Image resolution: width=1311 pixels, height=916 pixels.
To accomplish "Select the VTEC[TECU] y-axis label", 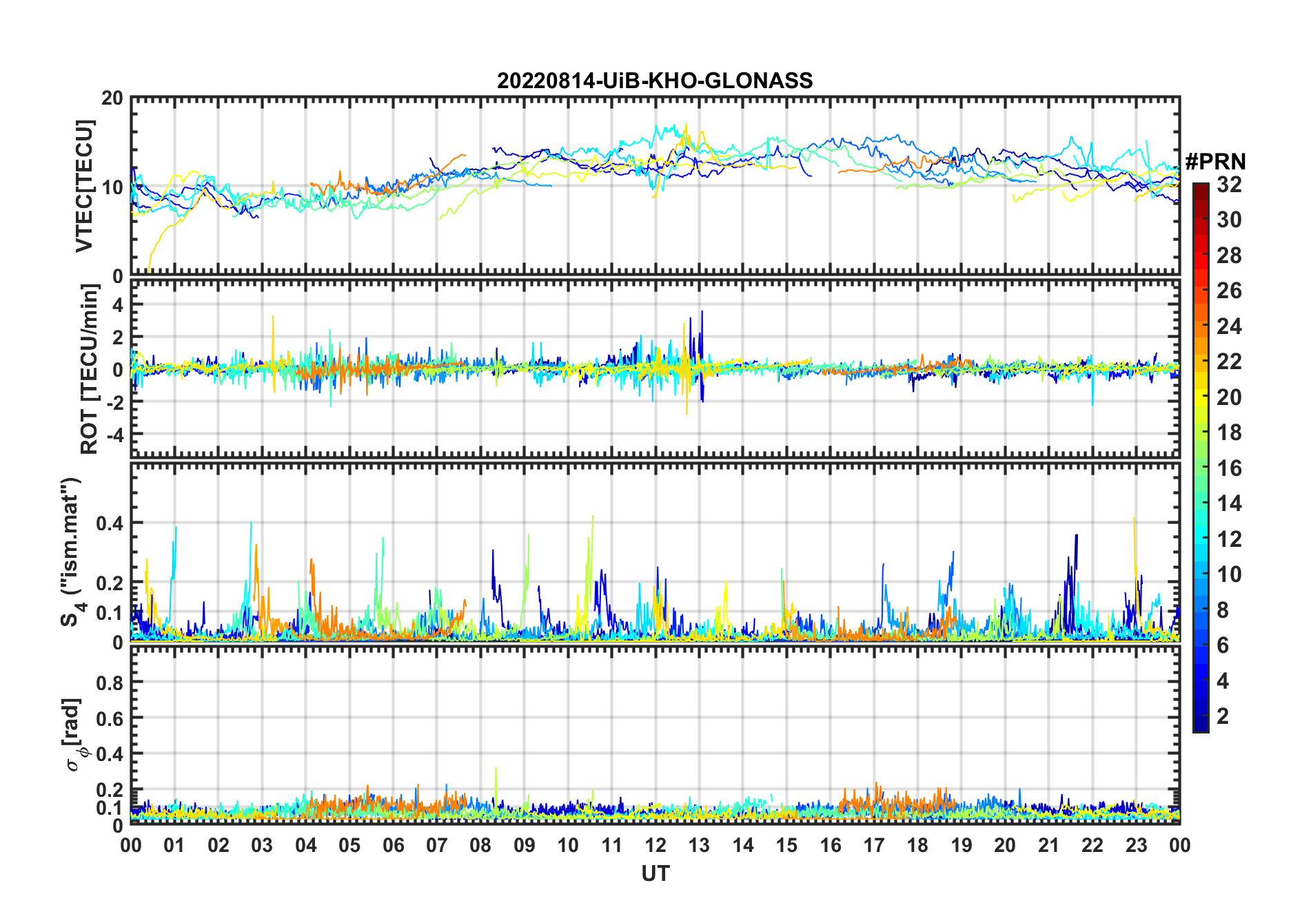I will point(85,186).
